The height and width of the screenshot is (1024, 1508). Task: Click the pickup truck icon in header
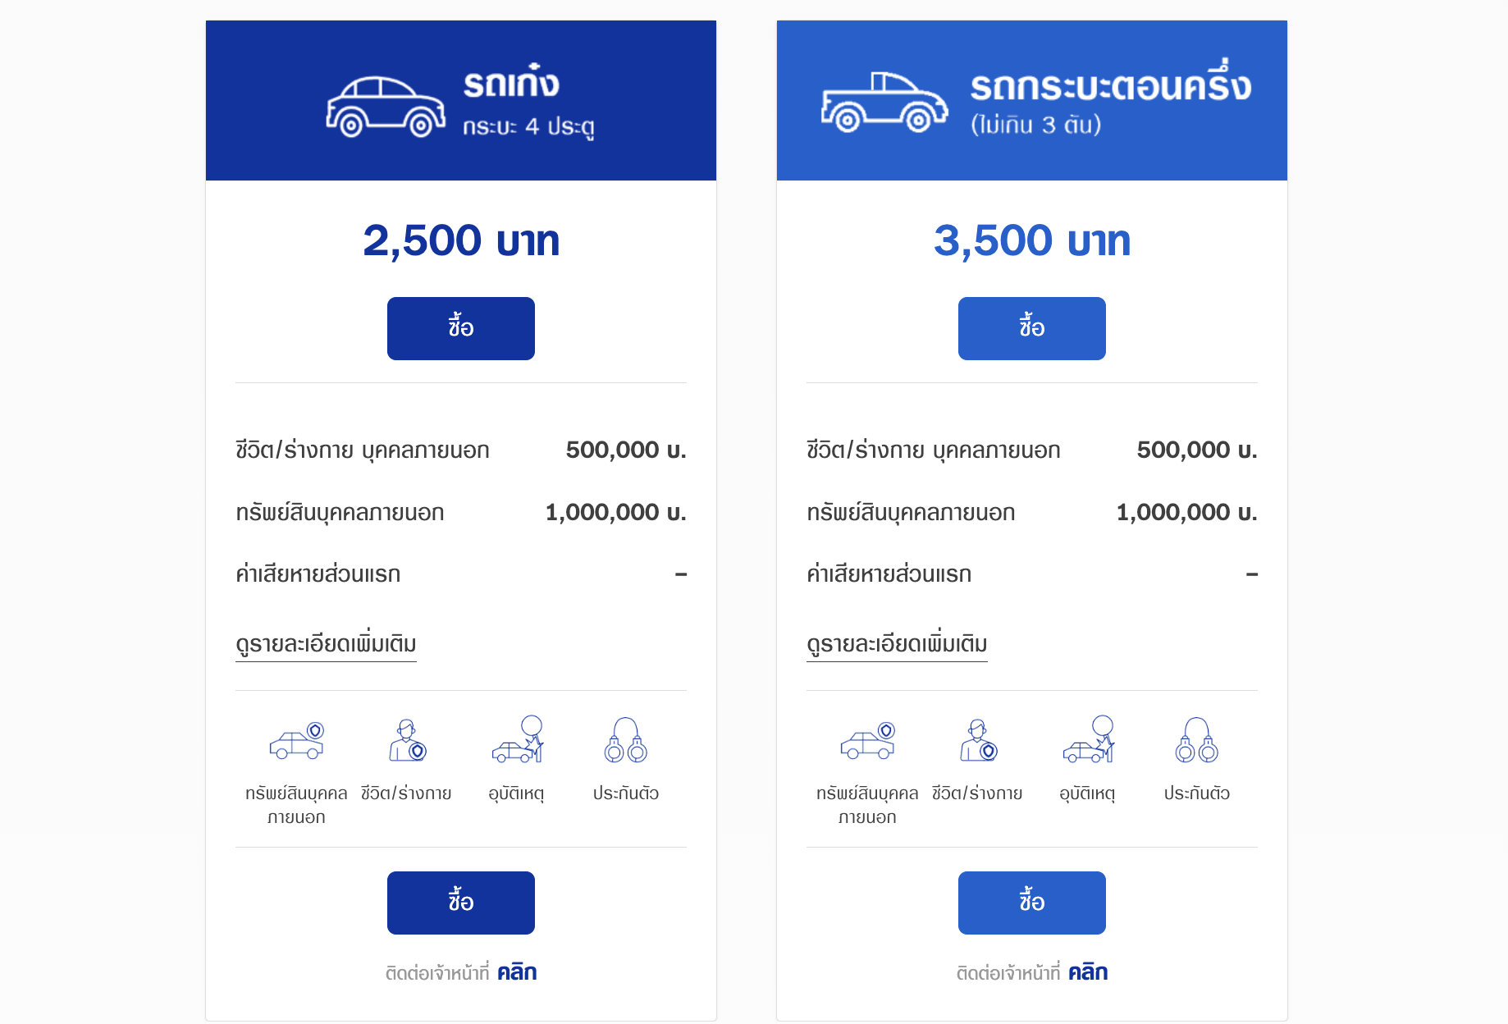(884, 102)
